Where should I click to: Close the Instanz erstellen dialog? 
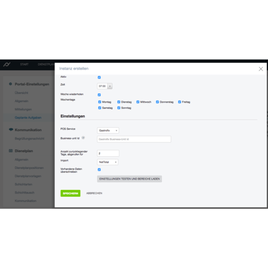coord(261,69)
